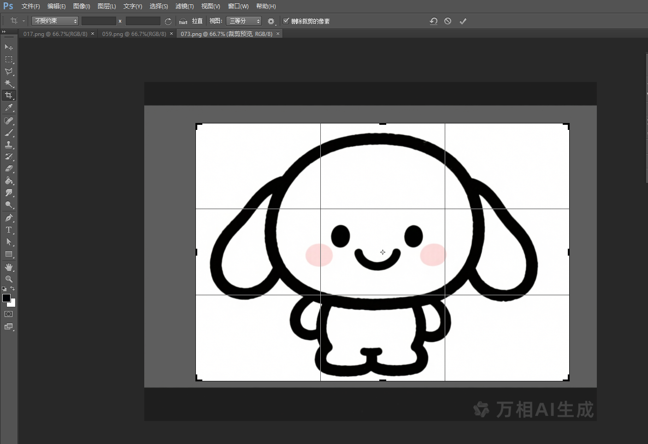Click the foreground color swatch

[x=6, y=298]
